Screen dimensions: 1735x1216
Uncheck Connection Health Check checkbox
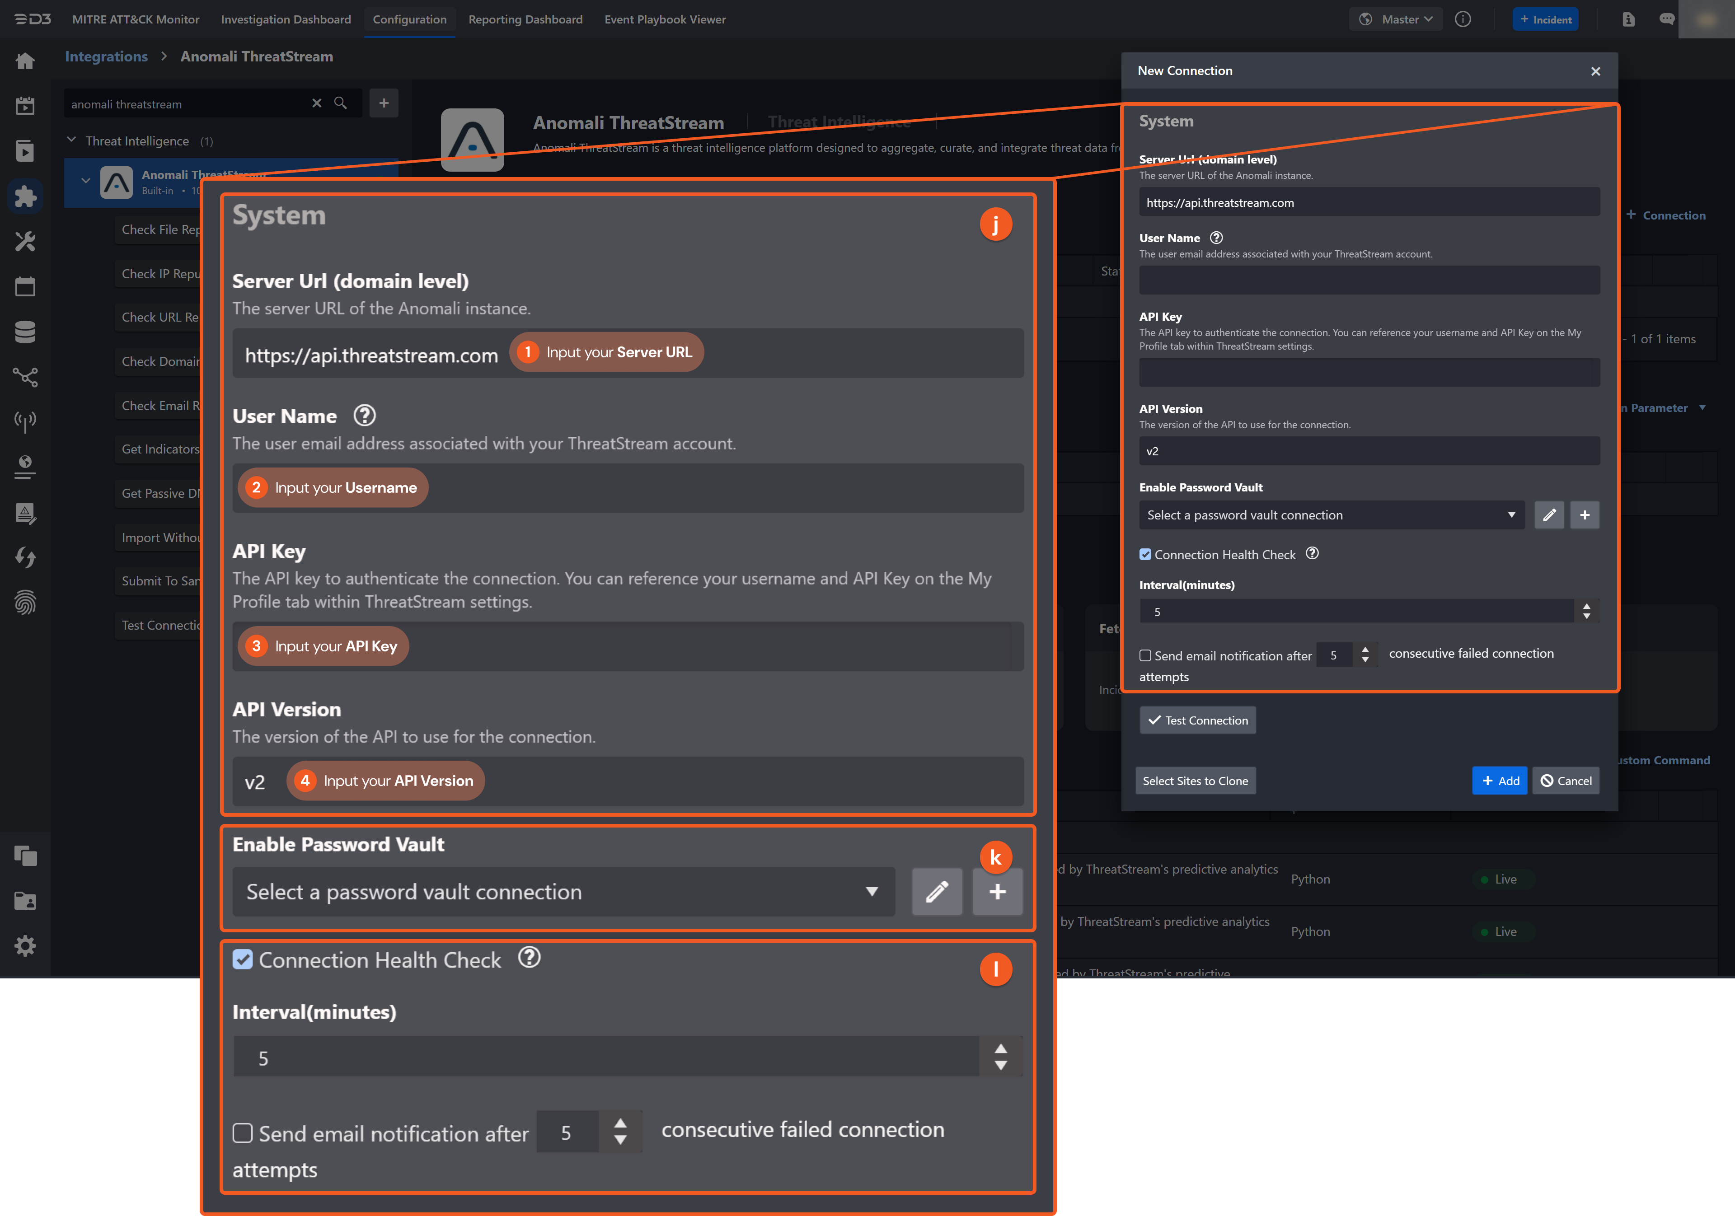(x=1145, y=554)
